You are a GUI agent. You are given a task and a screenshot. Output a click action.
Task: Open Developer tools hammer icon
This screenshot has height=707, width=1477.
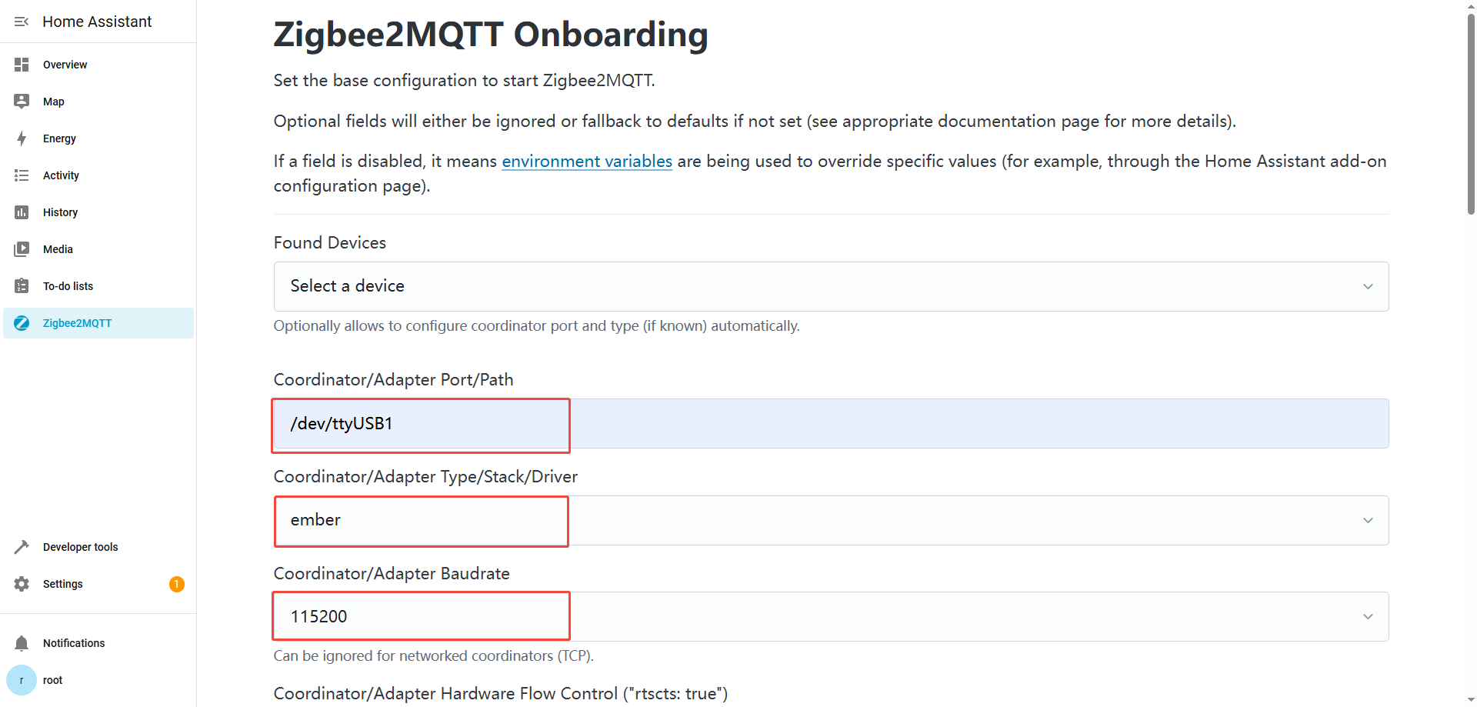click(x=22, y=547)
